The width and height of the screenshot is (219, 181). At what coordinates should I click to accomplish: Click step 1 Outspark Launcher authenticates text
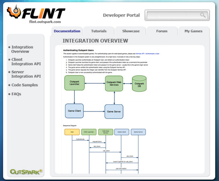click(99, 60)
